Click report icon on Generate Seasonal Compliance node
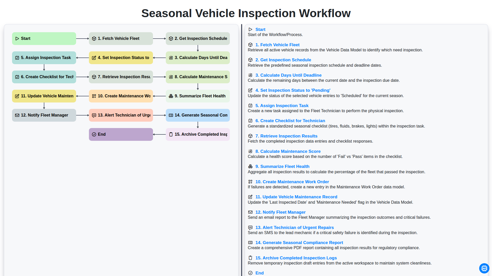The height and width of the screenshot is (276, 492). (171, 115)
